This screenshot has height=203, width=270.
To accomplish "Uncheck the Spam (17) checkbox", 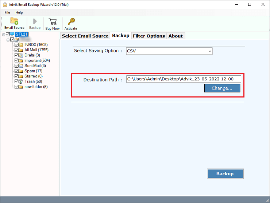I will coord(16,71).
